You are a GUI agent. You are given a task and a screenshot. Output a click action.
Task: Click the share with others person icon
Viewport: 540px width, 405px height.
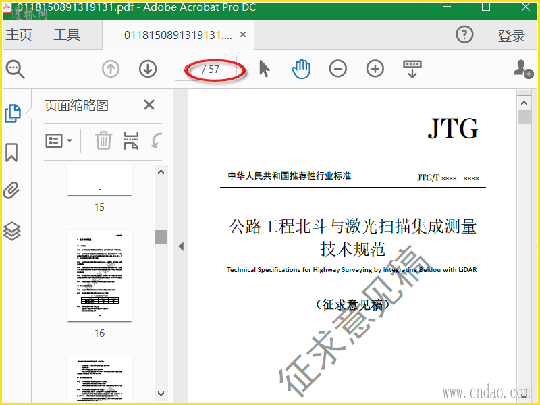[523, 70]
